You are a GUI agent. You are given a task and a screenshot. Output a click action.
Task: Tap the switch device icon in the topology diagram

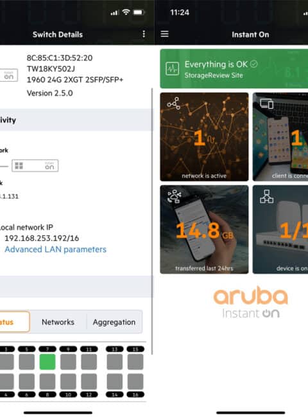coord(35,165)
